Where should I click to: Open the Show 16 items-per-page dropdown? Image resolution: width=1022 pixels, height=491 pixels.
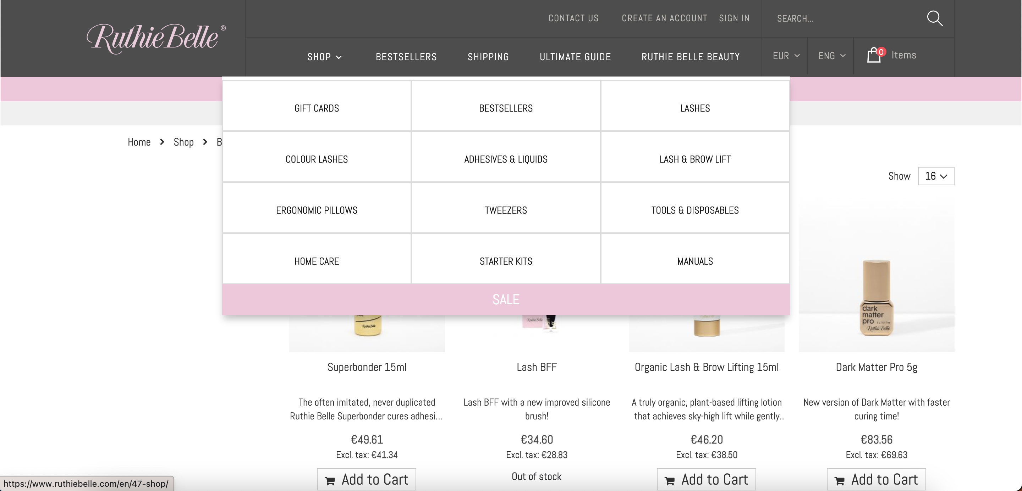935,176
